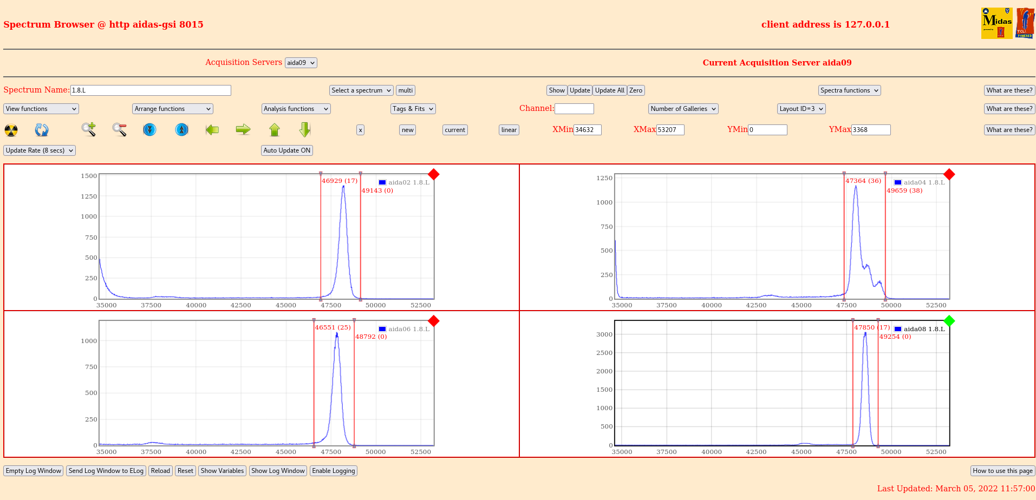This screenshot has width=1036, height=500.
Task: Click Empty Log Window button
Action: pos(34,471)
